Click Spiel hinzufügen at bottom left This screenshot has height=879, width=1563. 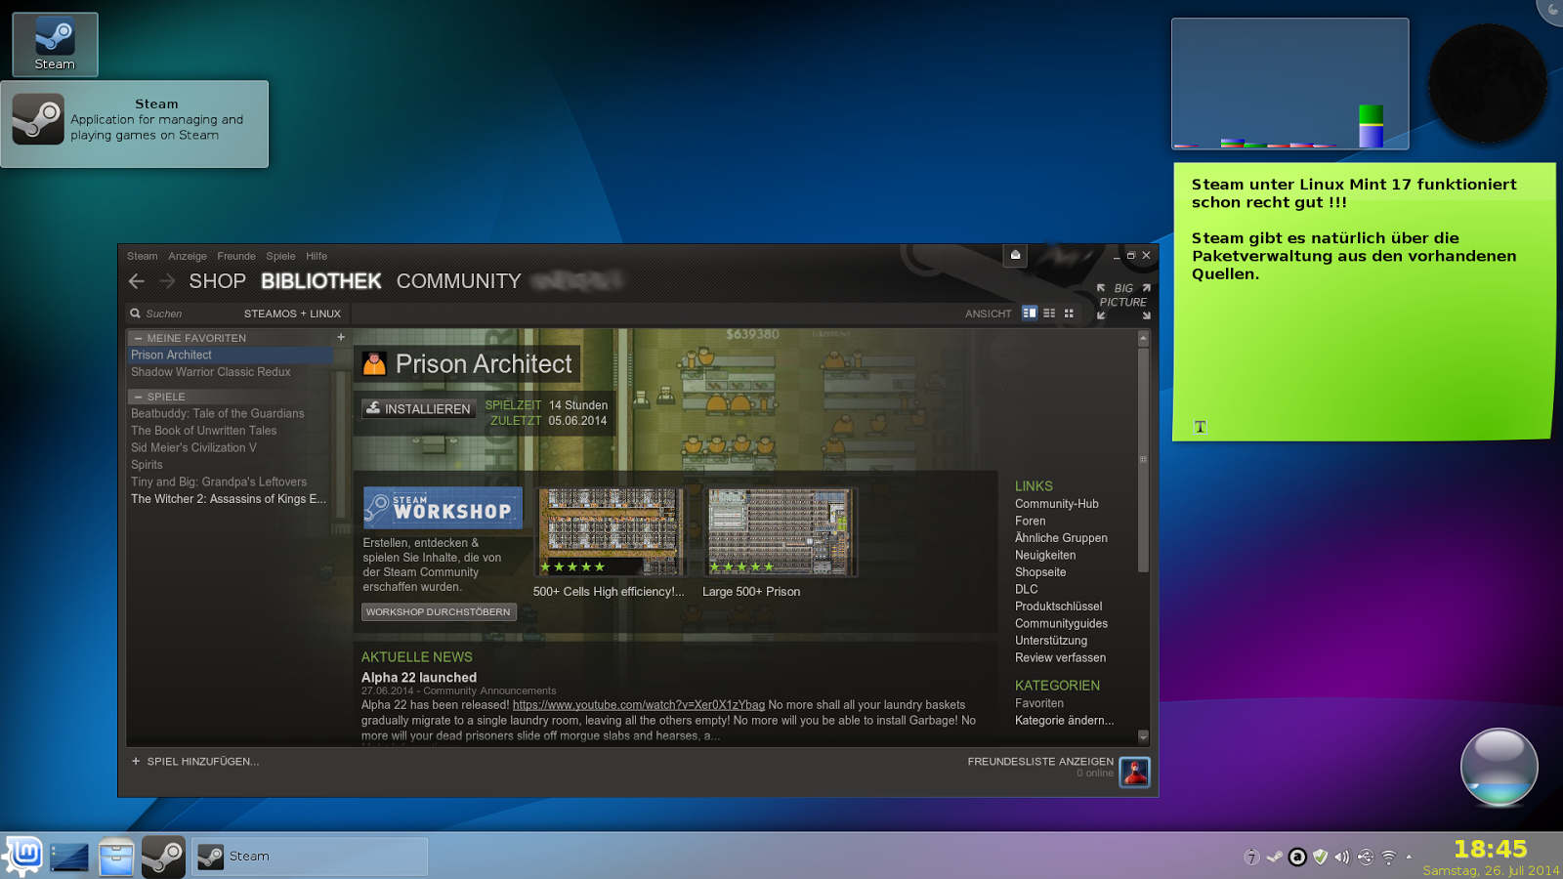[x=195, y=762]
